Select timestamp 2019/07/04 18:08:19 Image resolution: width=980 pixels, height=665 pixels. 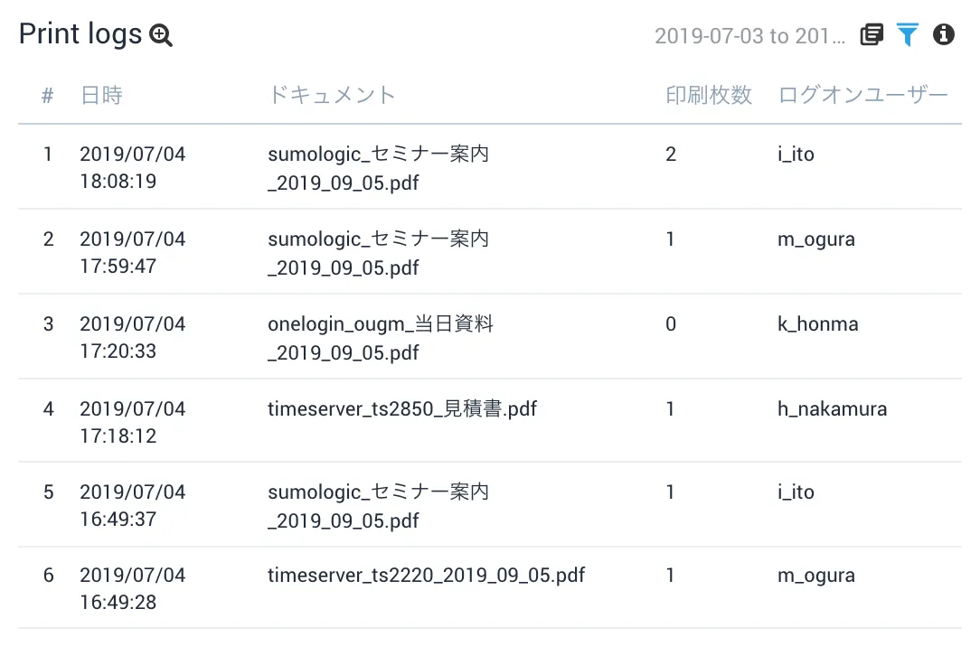[133, 167]
